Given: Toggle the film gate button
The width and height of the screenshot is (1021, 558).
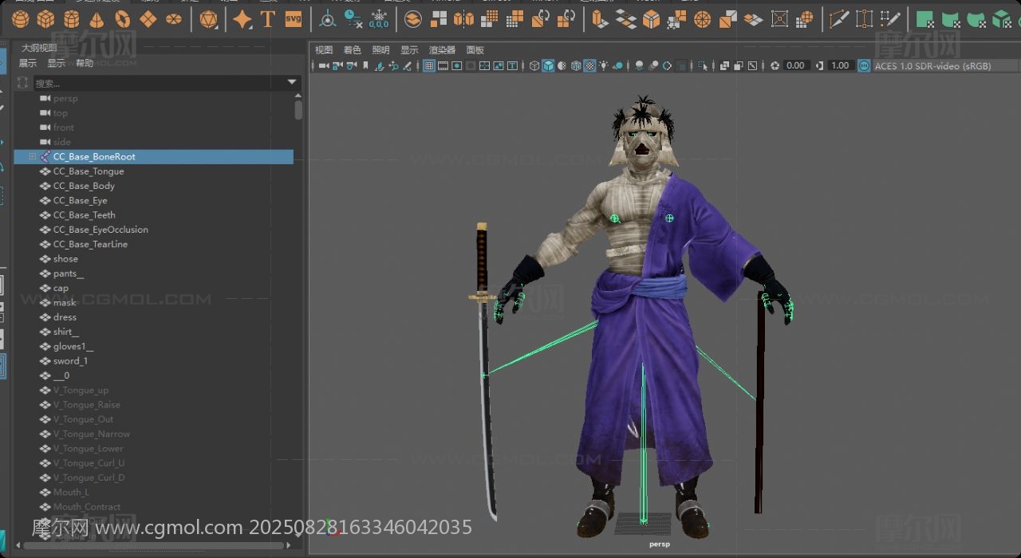Looking at the screenshot, I should [x=442, y=65].
